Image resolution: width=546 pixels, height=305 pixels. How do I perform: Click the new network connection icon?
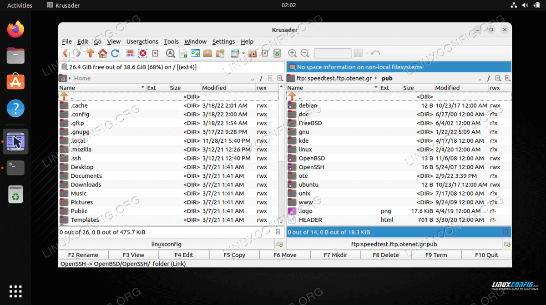235,54
